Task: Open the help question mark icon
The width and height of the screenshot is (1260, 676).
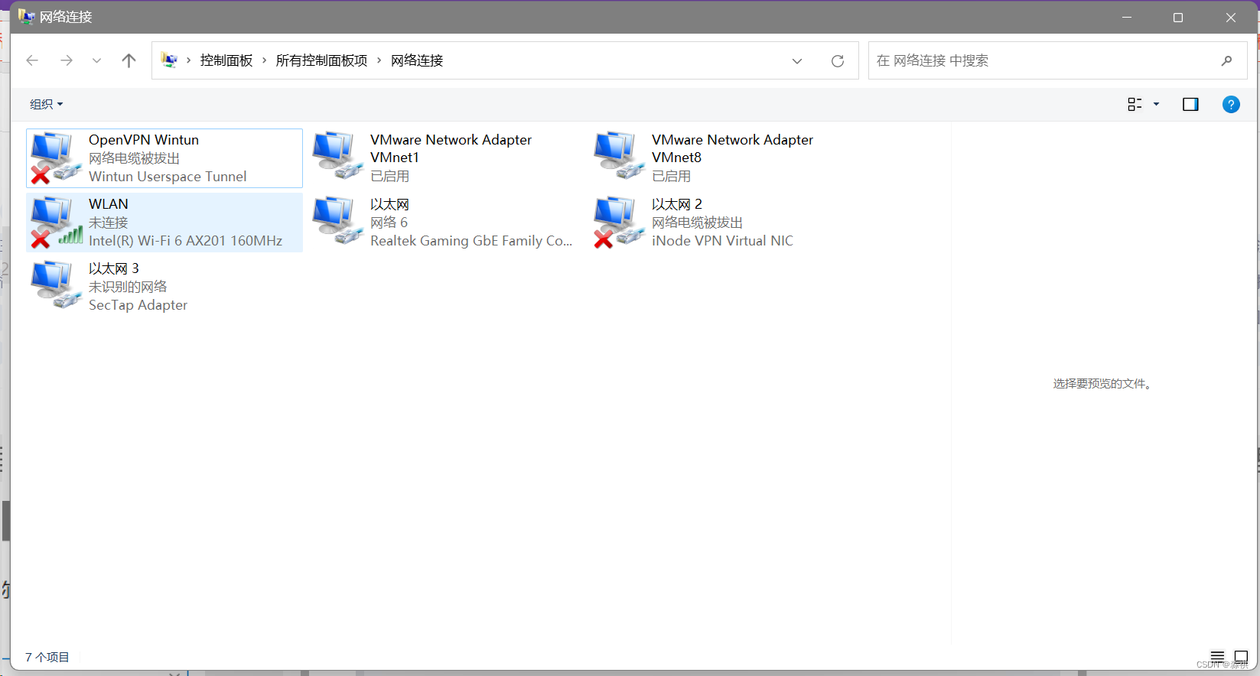Action: pyautogui.click(x=1231, y=105)
